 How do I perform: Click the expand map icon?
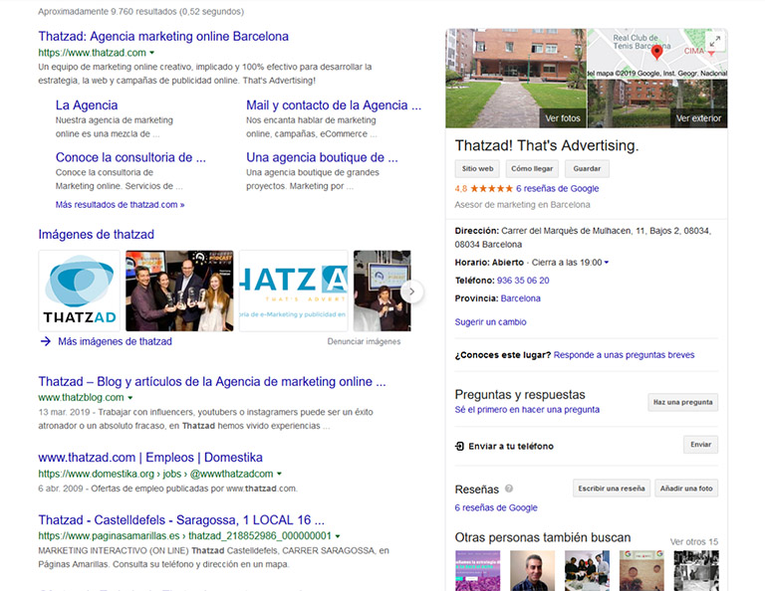point(714,42)
